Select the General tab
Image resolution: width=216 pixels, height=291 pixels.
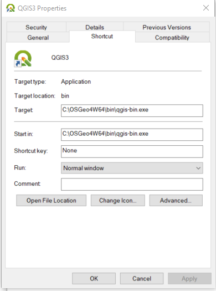pyautogui.click(x=38, y=38)
